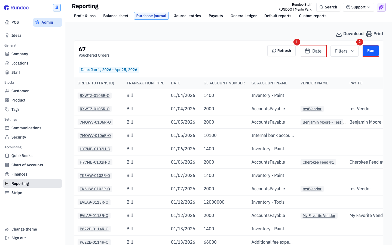
Task: Open the General ledger tab
Action: [x=244, y=16]
